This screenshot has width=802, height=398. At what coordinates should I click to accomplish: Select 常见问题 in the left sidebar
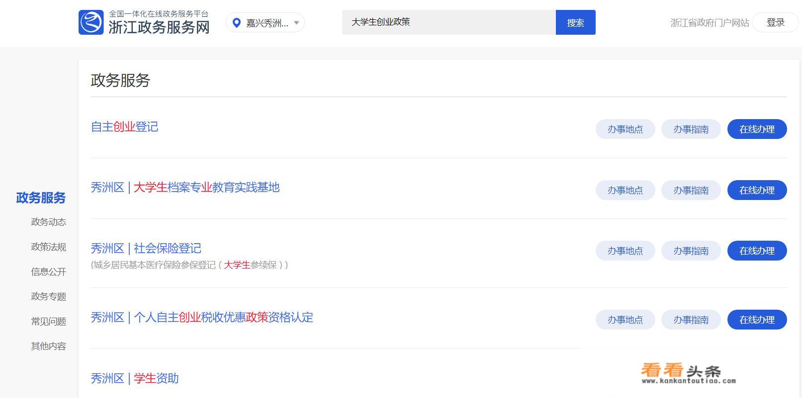(48, 322)
